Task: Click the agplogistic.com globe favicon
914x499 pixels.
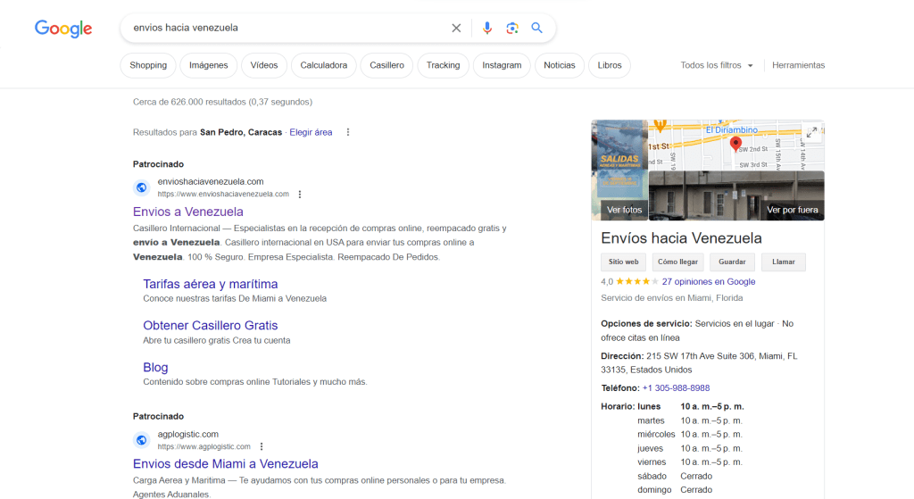Action: [142, 440]
